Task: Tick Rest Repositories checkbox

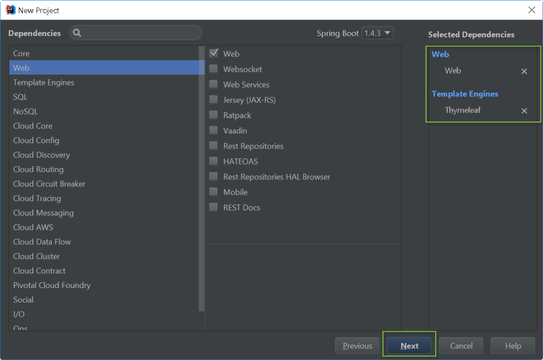Action: tap(214, 146)
